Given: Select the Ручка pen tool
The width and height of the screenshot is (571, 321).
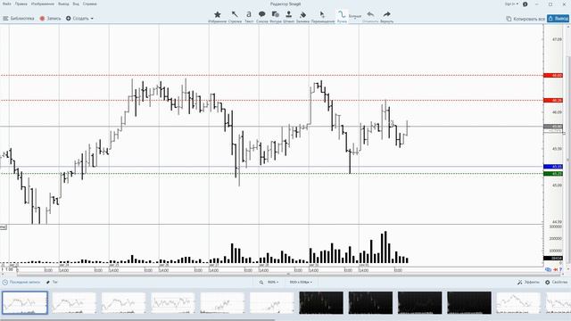Looking at the screenshot, I should click(x=342, y=17).
